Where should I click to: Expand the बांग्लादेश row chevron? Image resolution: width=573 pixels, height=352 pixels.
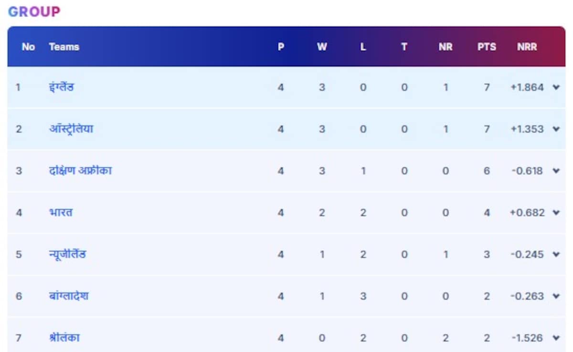point(556,296)
